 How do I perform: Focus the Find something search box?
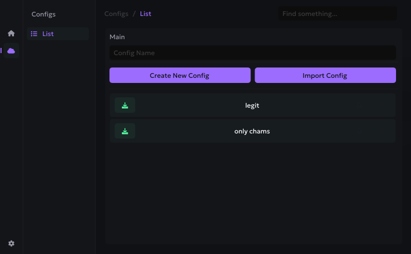[338, 14]
